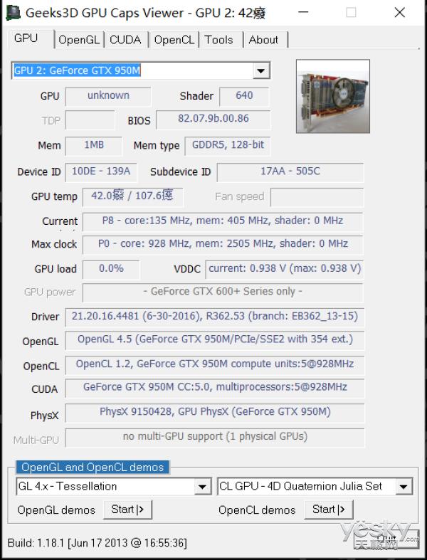The image size is (427, 560).
Task: Click the Max clock field P0 - core: 928 MHz
Action: click(x=223, y=245)
